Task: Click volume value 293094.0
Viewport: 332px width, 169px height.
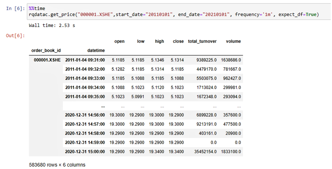Action: 232,97
